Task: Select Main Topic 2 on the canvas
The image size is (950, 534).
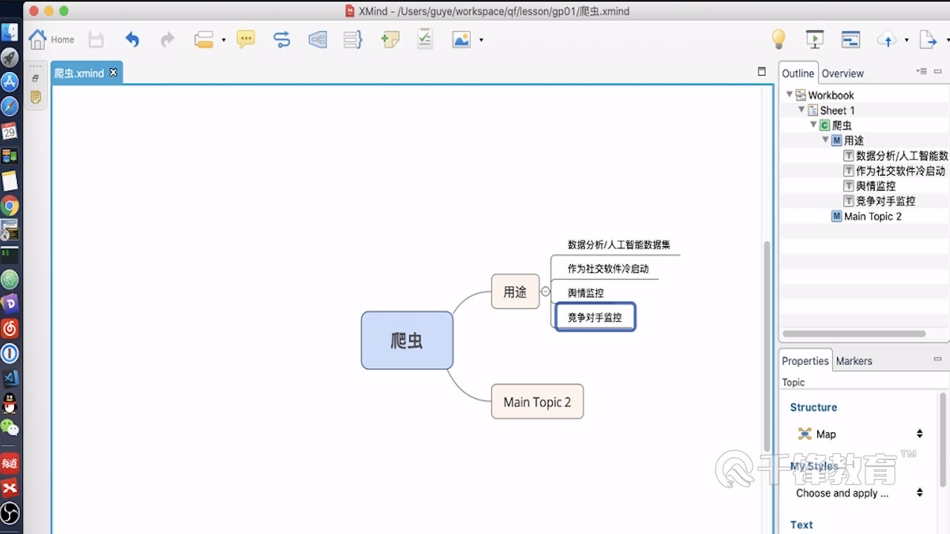Action: tap(537, 402)
